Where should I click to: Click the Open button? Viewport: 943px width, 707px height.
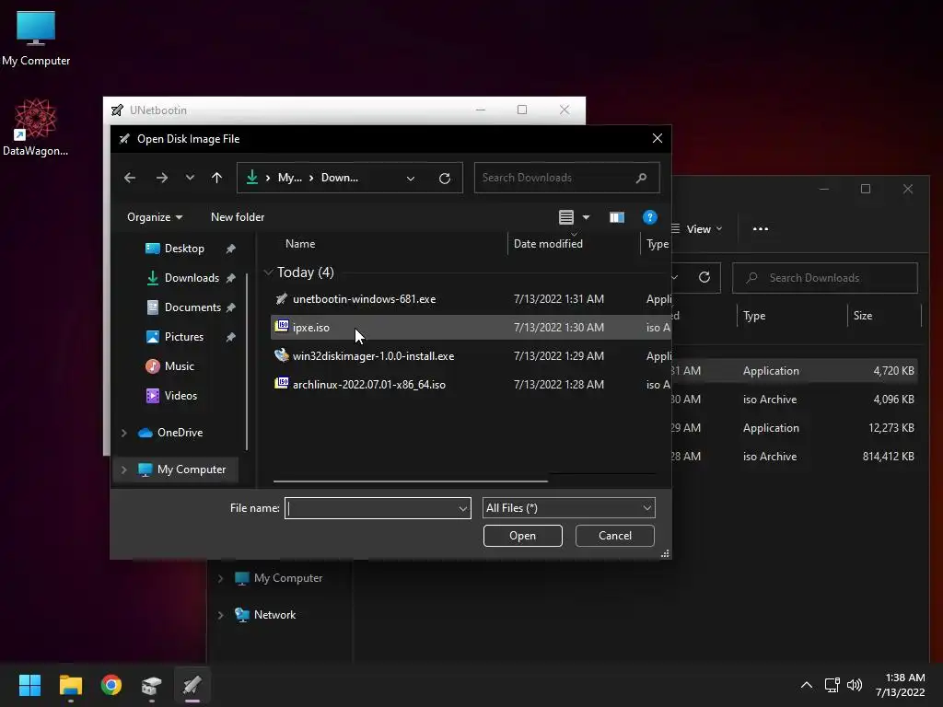point(523,536)
